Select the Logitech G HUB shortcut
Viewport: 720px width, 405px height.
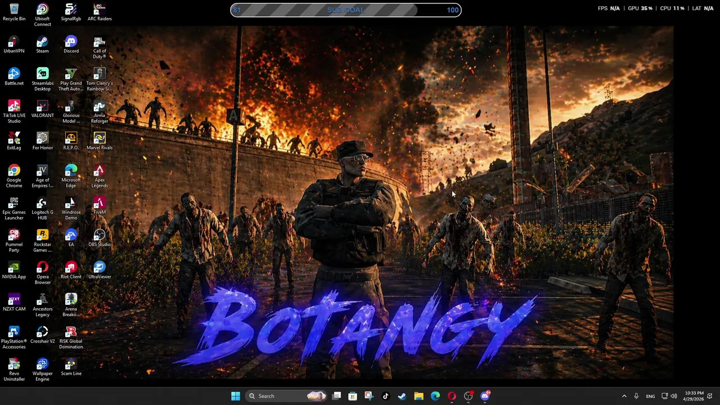[42, 208]
